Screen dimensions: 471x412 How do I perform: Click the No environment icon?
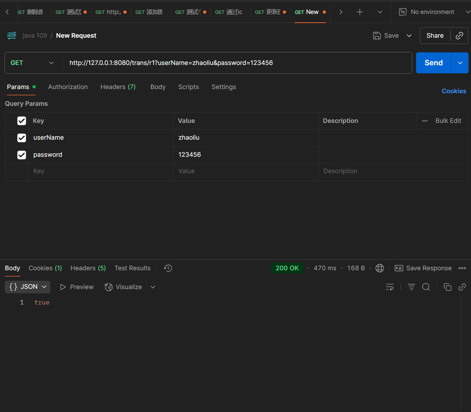(x=403, y=12)
